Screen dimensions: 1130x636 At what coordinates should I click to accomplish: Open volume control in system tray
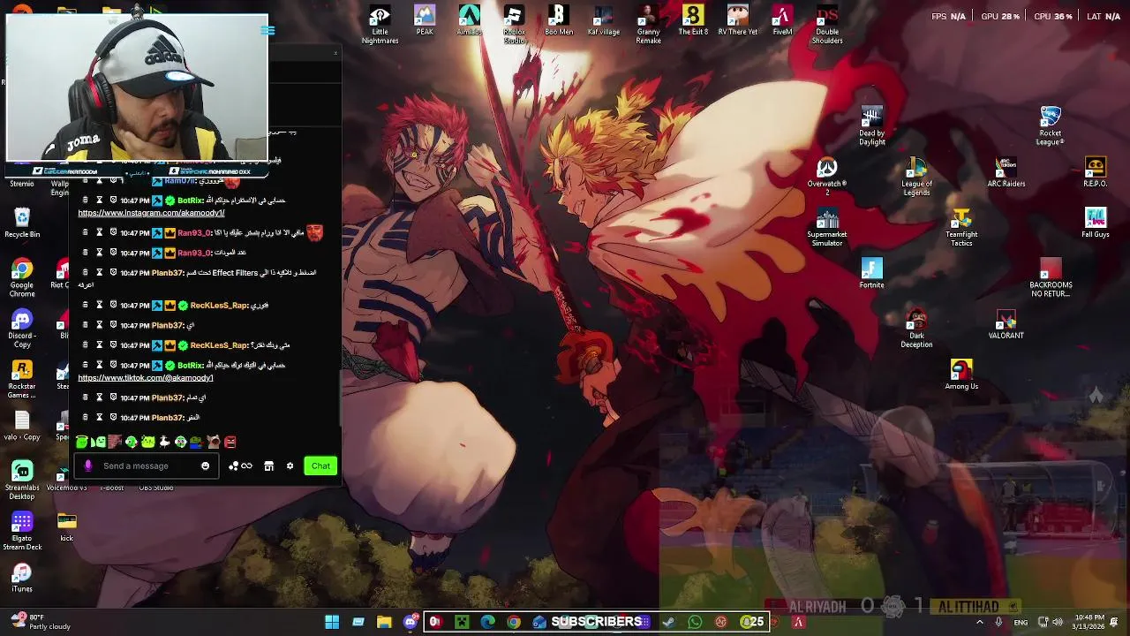click(x=1058, y=622)
